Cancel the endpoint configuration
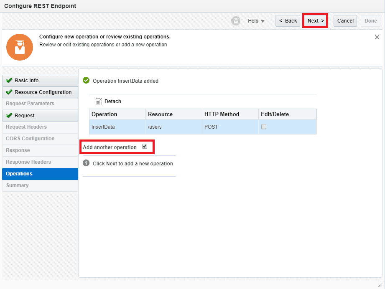This screenshot has width=385, height=289. 345,21
